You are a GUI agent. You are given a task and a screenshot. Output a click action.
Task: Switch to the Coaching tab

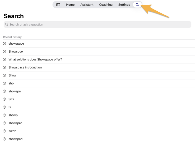tap(106, 5)
